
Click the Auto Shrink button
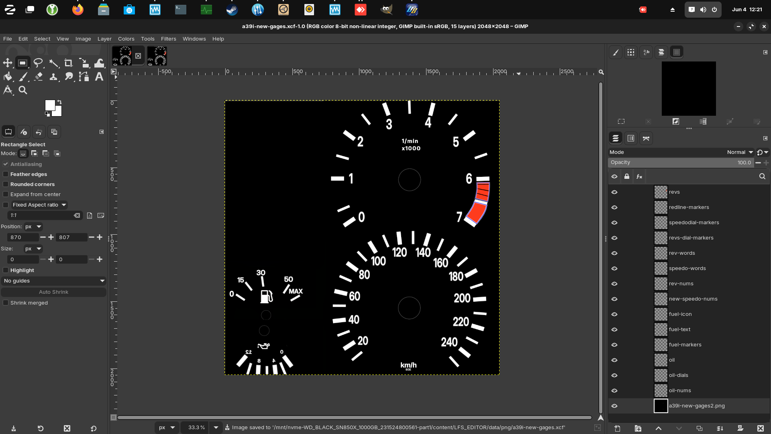click(x=53, y=292)
